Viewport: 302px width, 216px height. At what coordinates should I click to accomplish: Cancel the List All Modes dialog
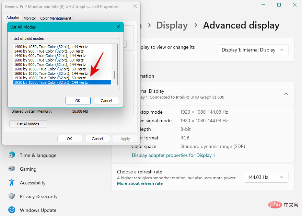coord(106,100)
